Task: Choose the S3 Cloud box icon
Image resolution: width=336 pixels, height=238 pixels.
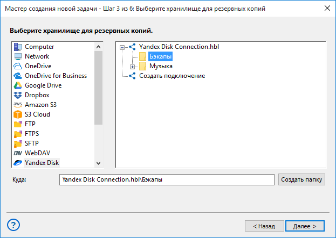Action: pos(18,114)
